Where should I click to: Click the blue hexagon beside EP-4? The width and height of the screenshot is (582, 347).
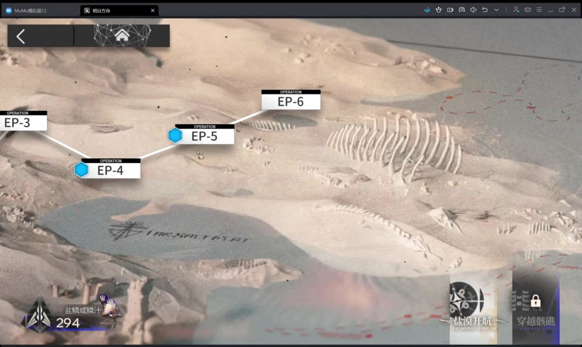pos(81,170)
